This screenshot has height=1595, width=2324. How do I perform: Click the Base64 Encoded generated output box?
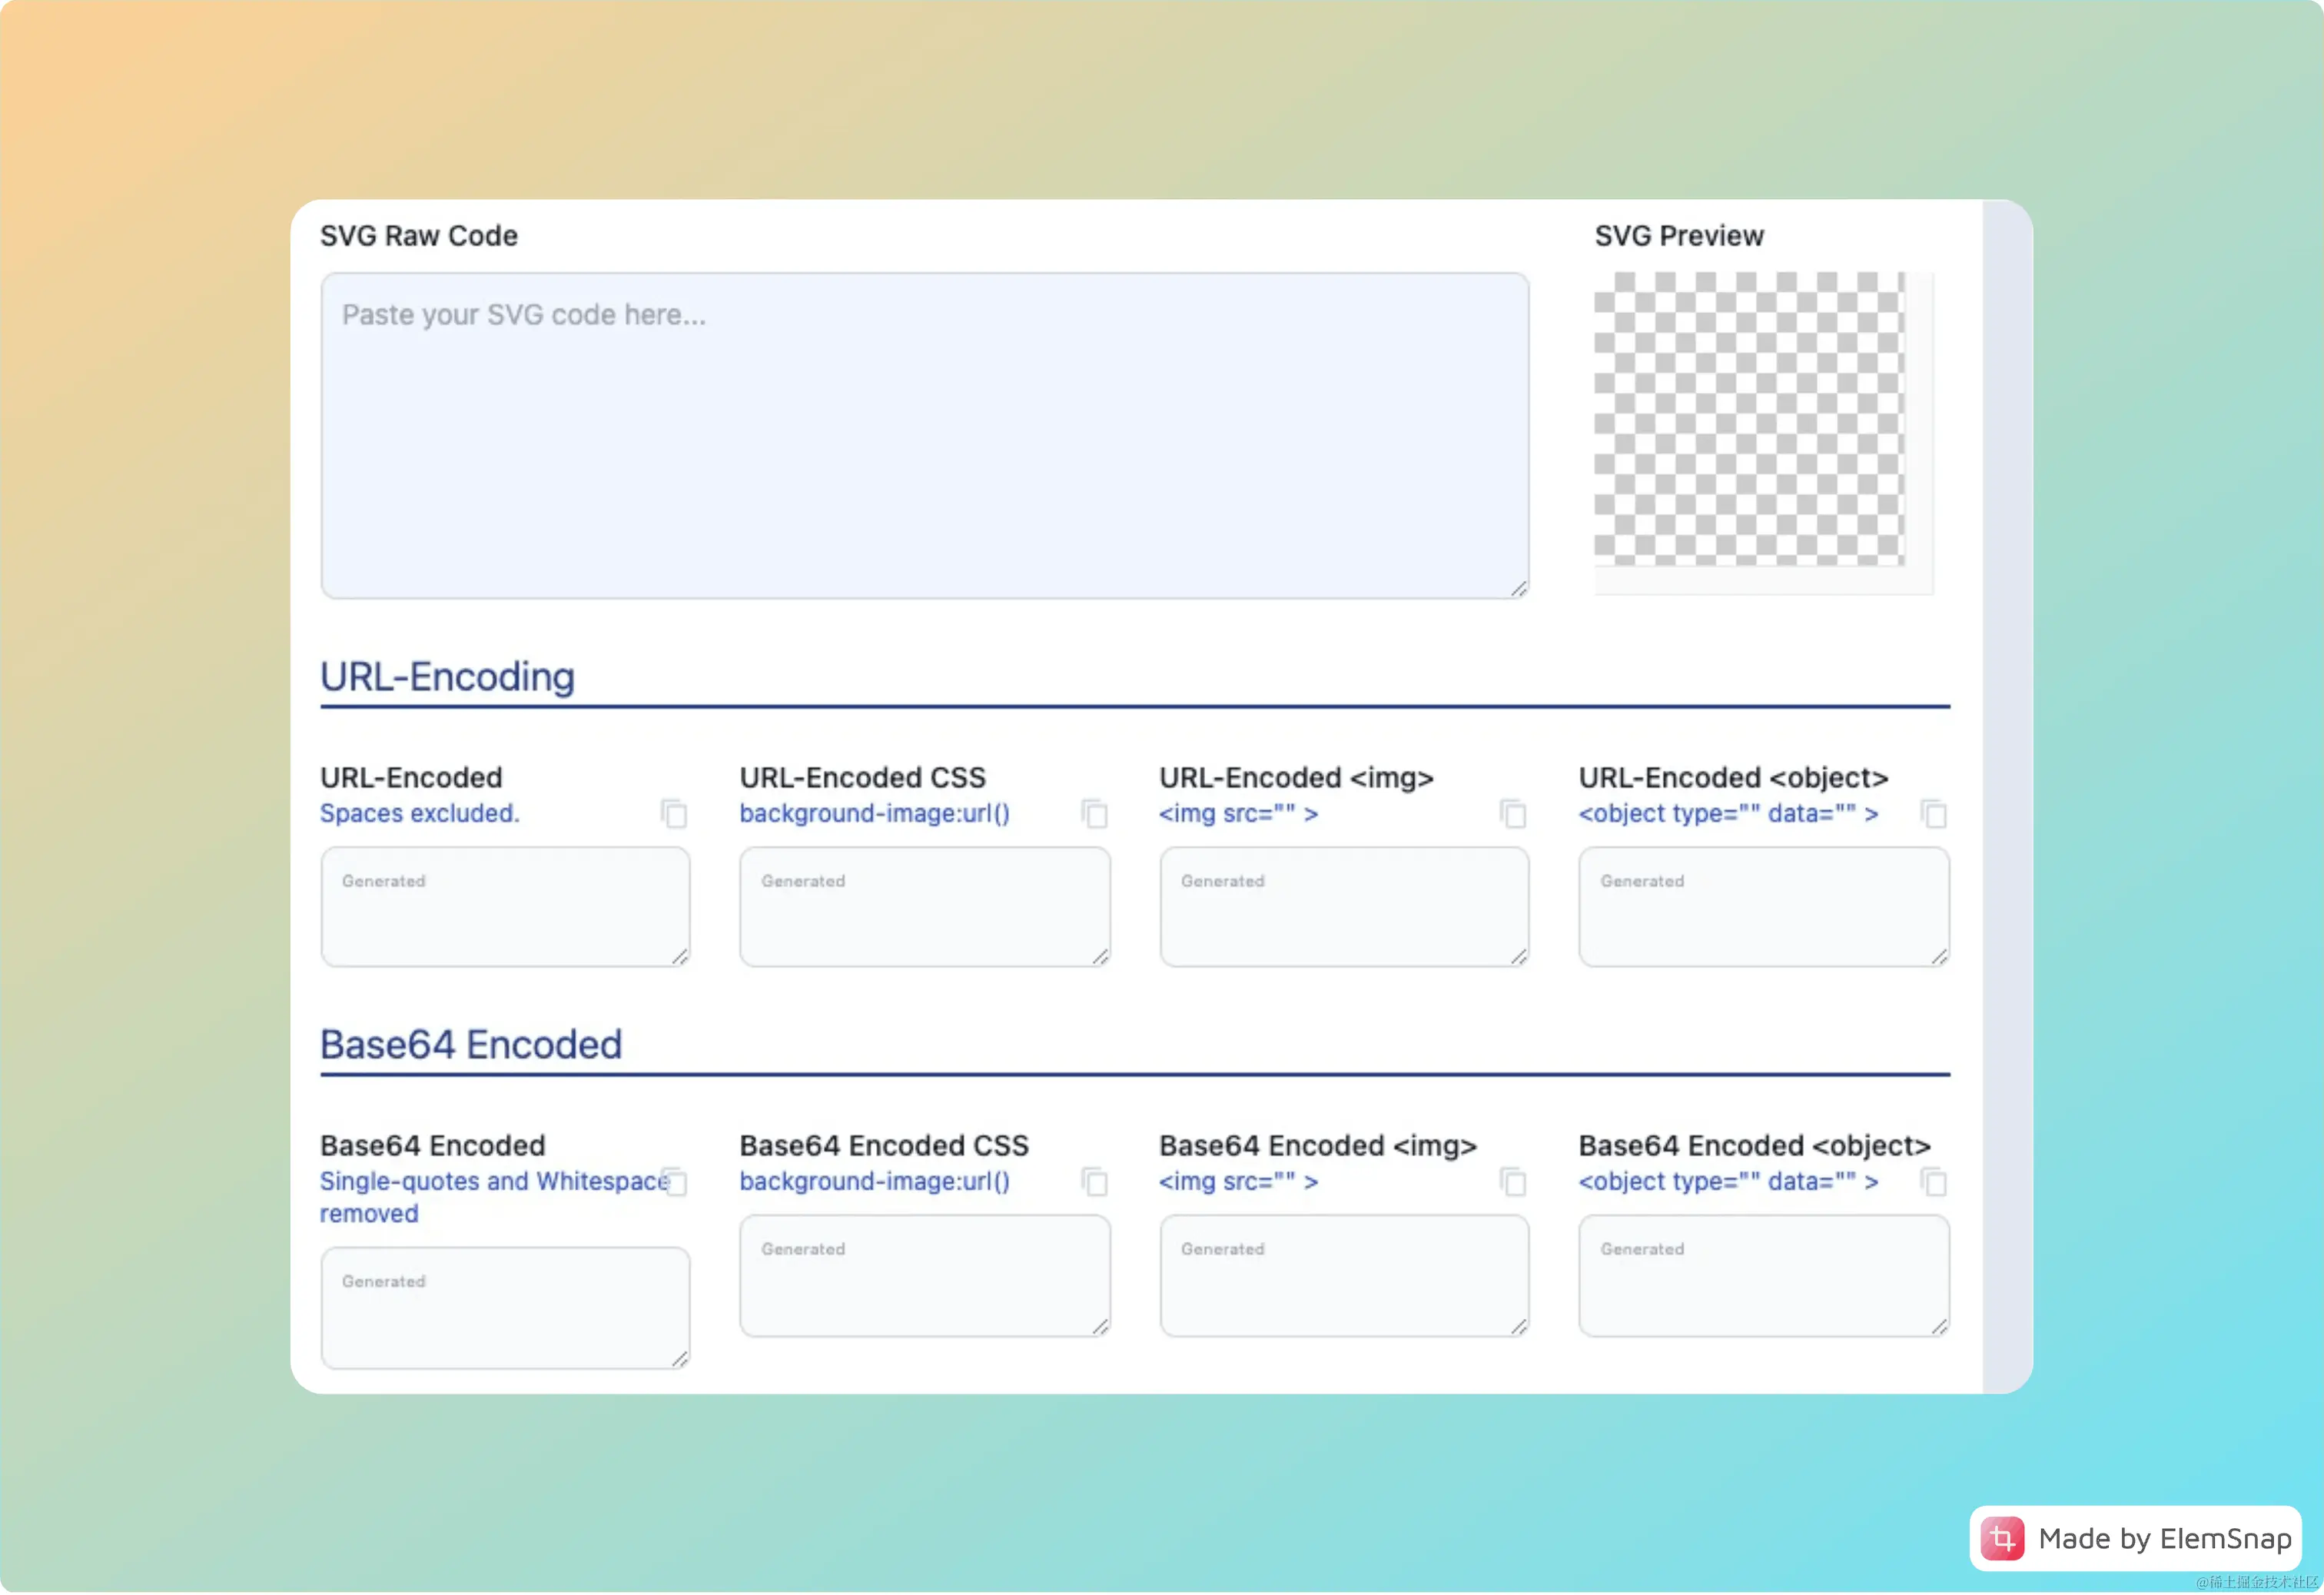pyautogui.click(x=505, y=1308)
